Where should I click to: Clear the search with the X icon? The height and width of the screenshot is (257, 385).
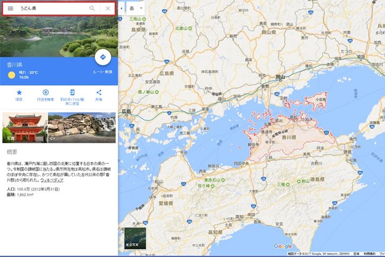click(x=108, y=9)
